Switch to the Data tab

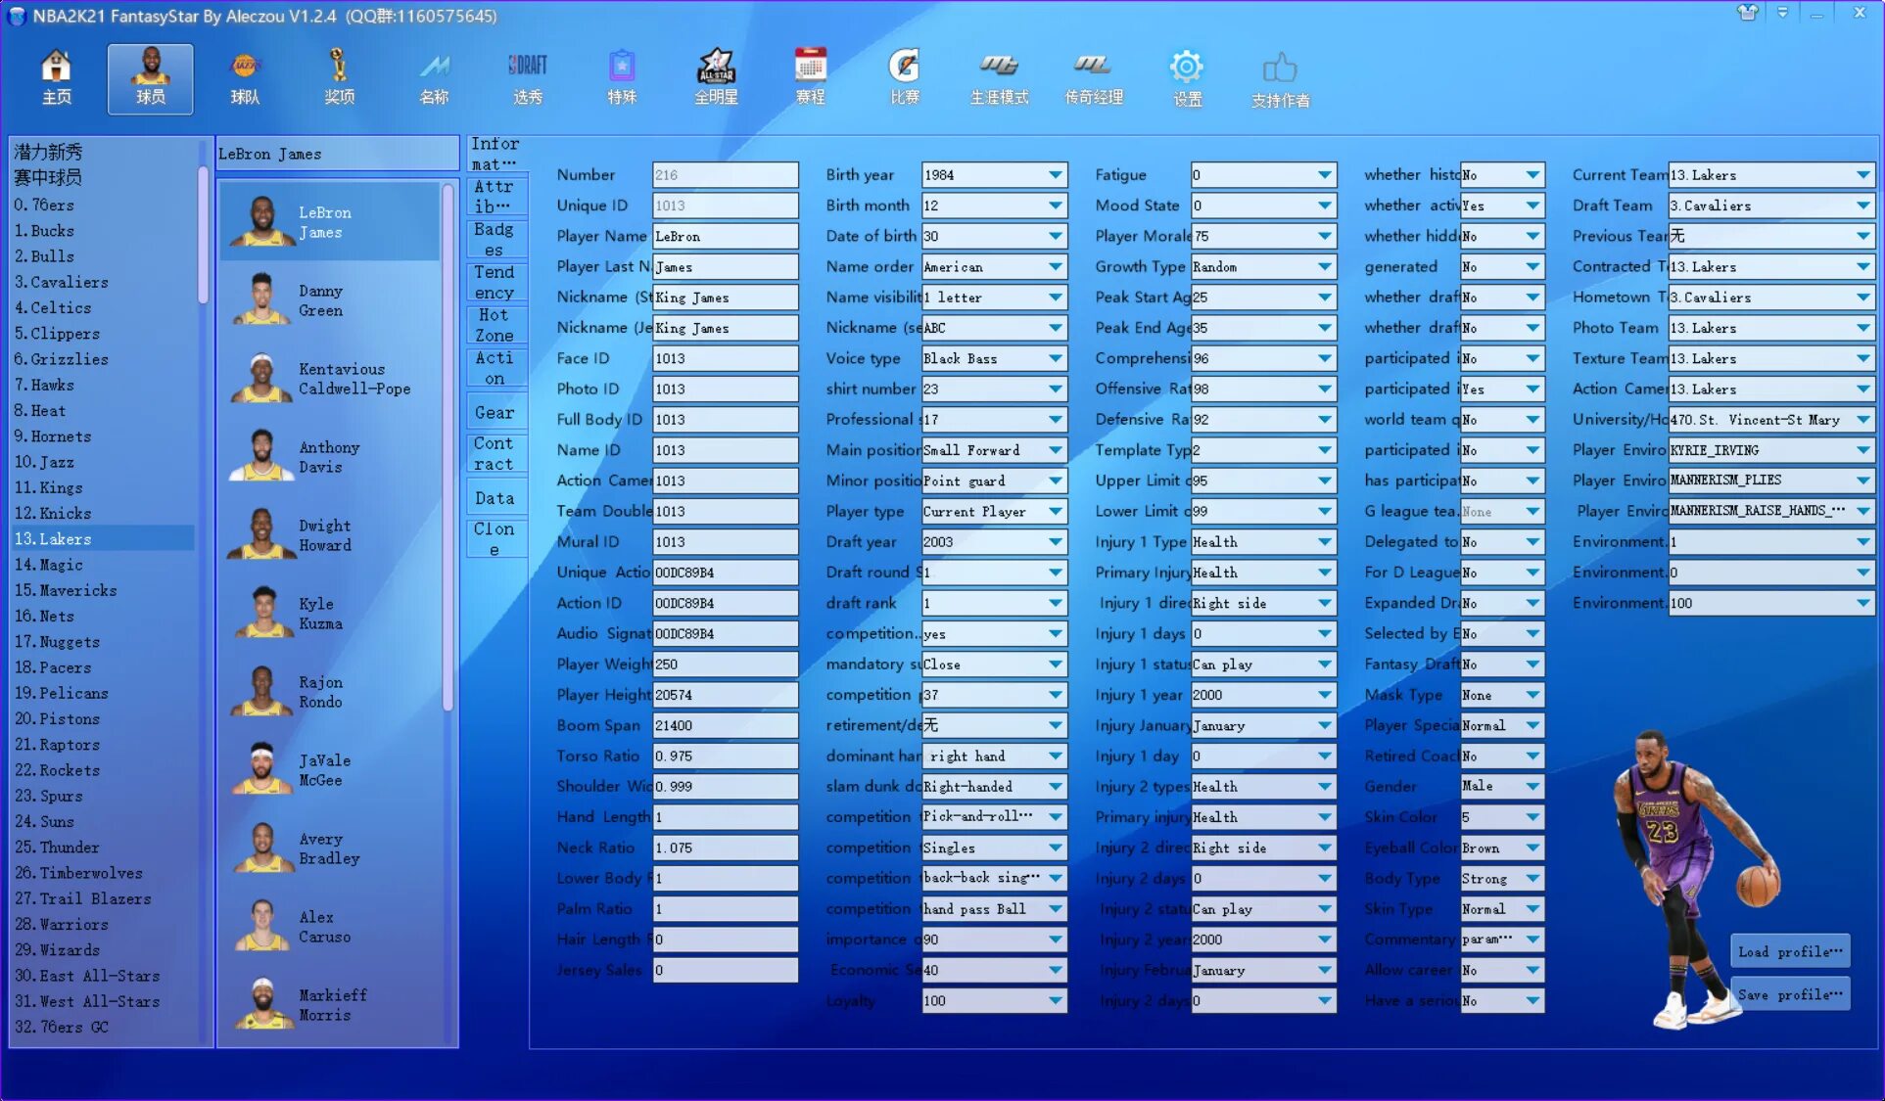495,497
